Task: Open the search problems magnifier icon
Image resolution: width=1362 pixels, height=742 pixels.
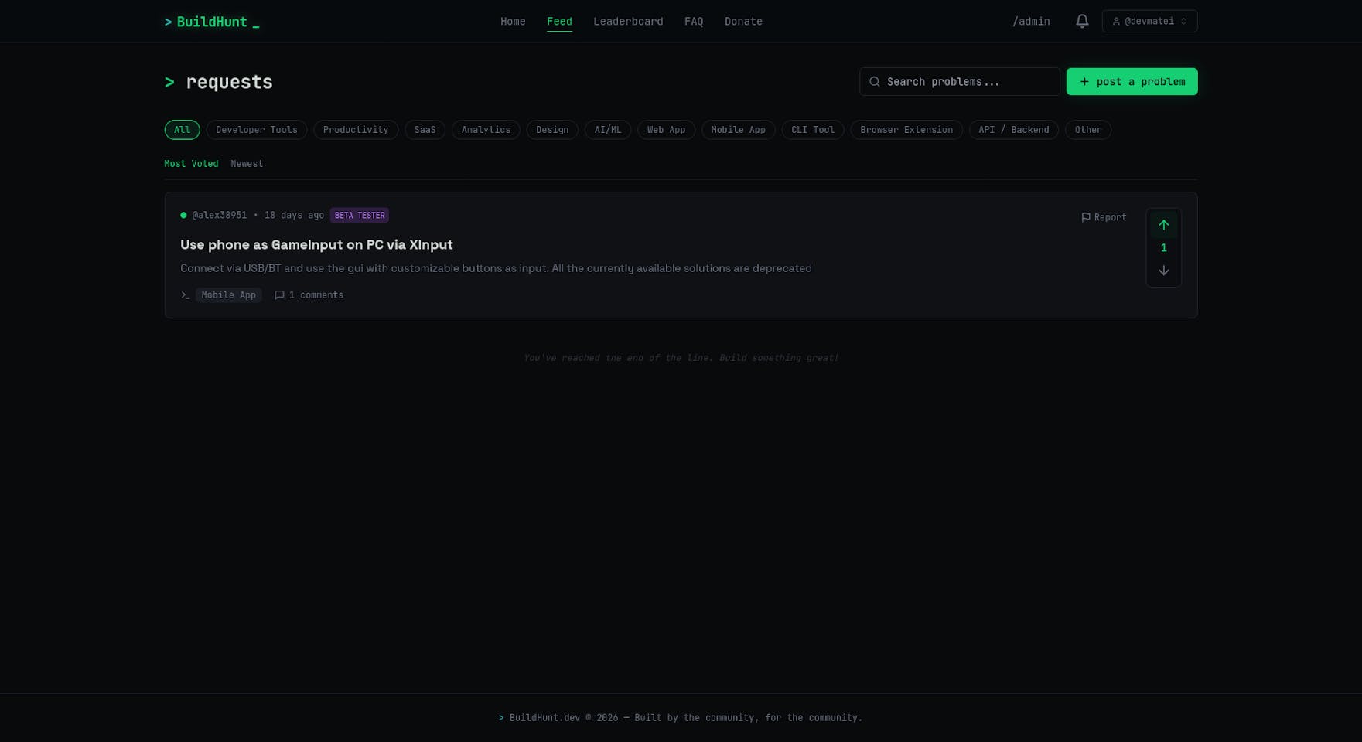Action: click(x=875, y=81)
